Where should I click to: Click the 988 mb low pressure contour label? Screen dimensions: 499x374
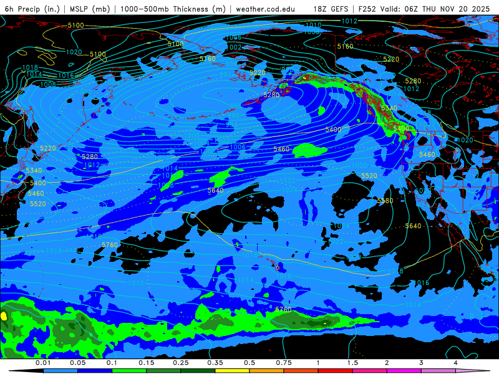click(235, 106)
